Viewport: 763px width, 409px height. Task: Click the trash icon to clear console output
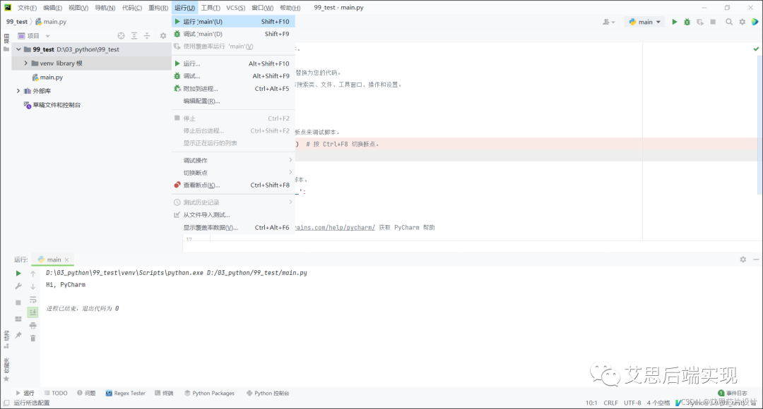pos(32,338)
